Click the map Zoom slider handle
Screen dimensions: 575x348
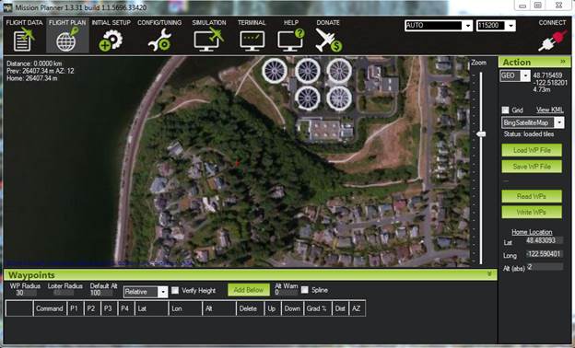click(x=481, y=134)
